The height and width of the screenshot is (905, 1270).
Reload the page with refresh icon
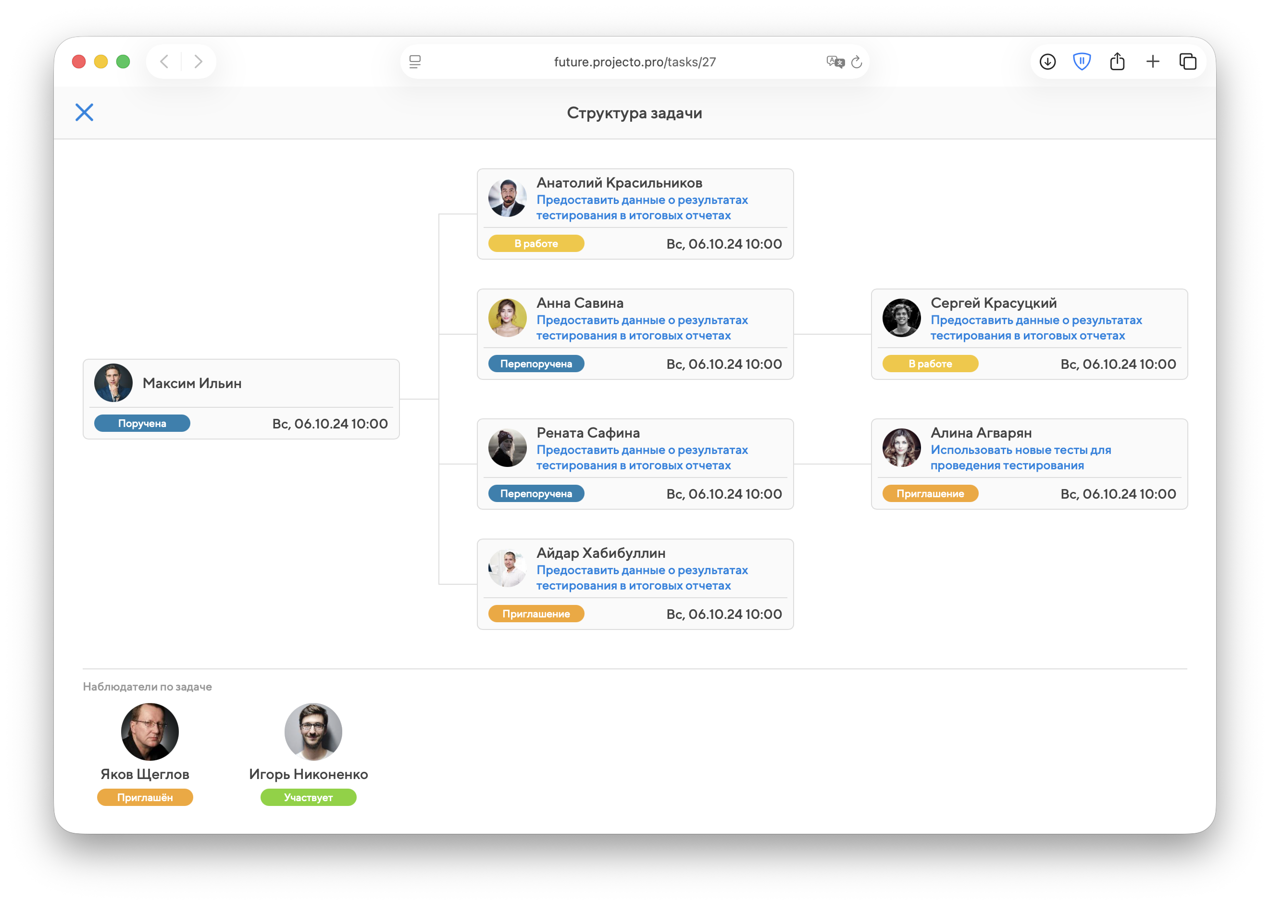857,62
